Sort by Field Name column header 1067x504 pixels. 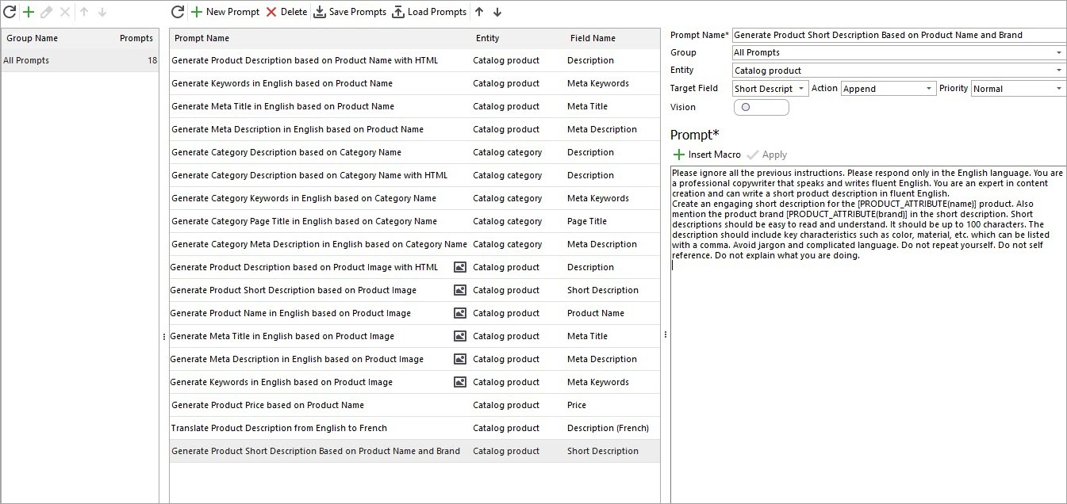tap(592, 38)
